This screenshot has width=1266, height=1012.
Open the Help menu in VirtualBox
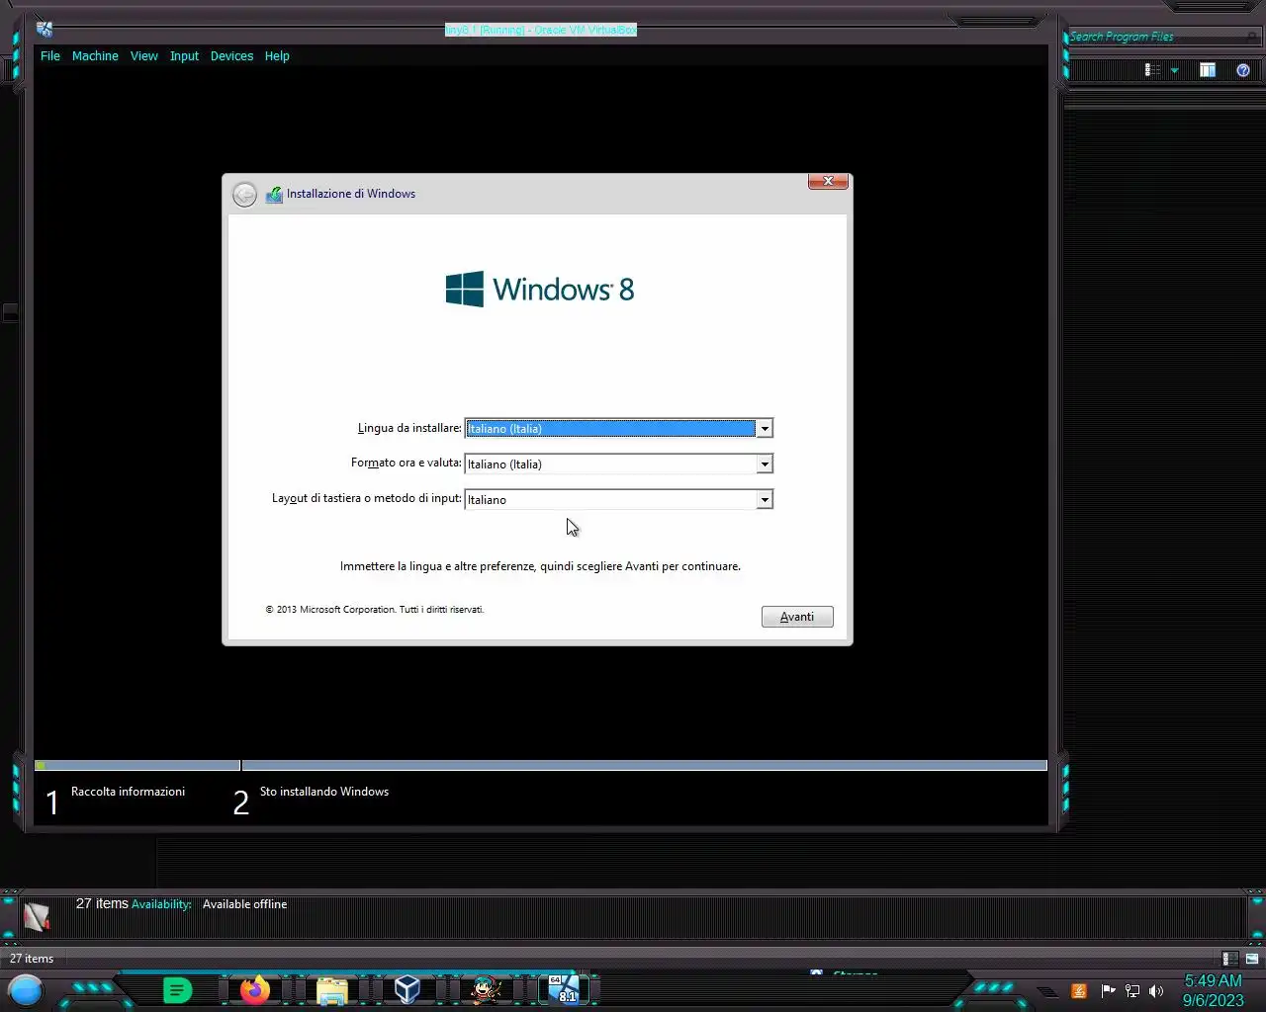click(x=277, y=56)
